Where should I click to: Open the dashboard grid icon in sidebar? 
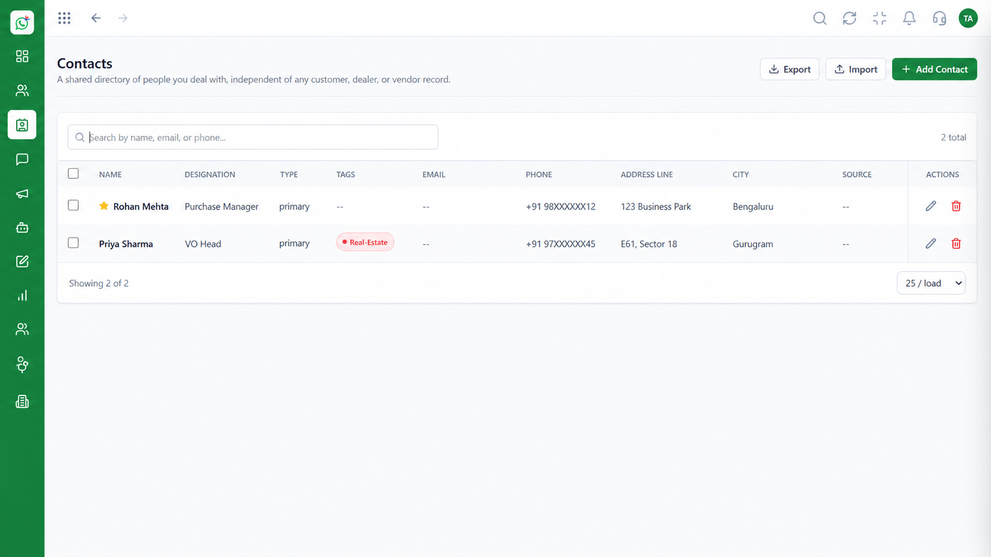coord(22,56)
